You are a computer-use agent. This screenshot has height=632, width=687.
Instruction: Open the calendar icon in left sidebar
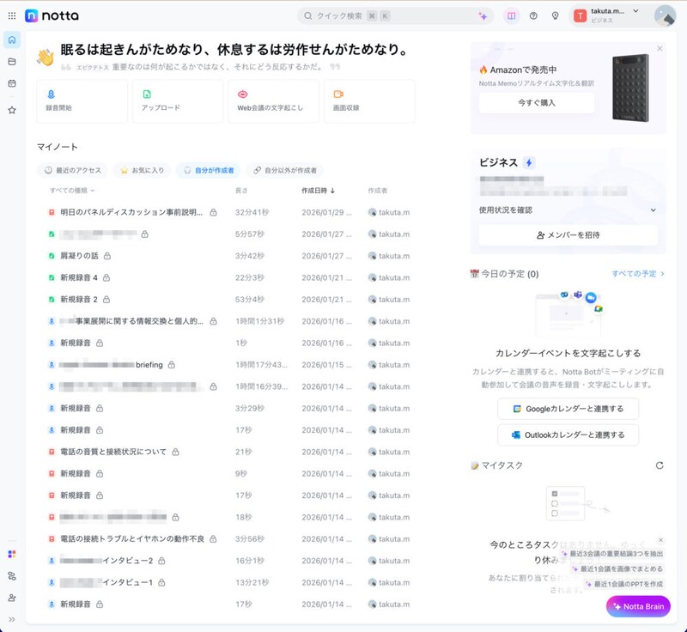point(12,83)
